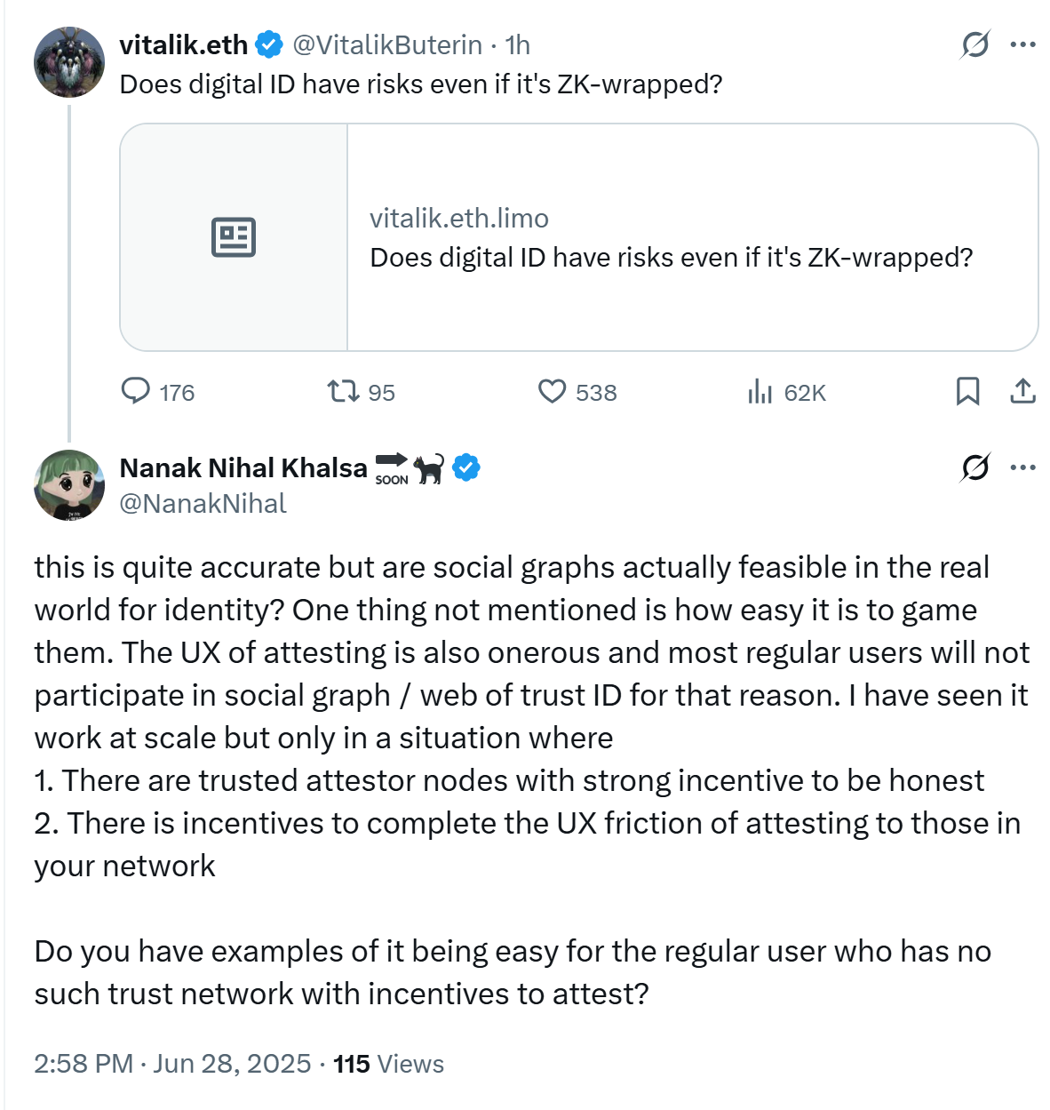Click the vitalik.eth display name
1050x1110 pixels.
click(x=184, y=44)
